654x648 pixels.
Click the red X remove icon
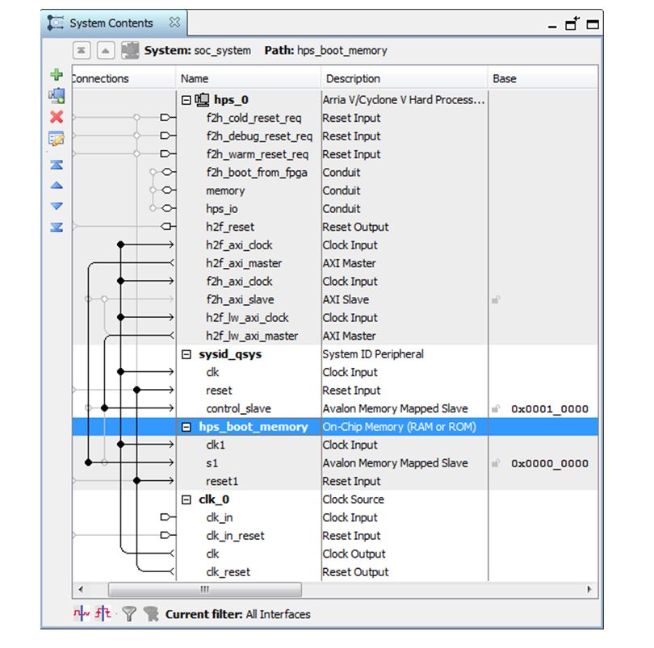[x=57, y=117]
